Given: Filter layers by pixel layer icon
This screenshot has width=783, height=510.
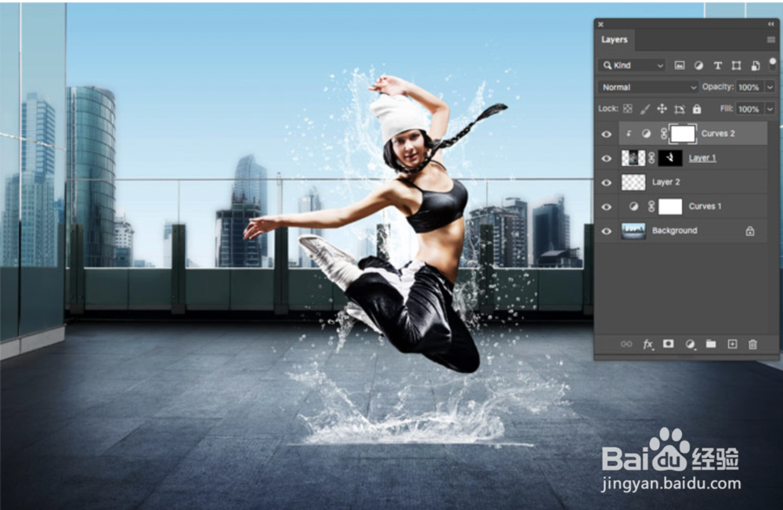Looking at the screenshot, I should (680, 66).
